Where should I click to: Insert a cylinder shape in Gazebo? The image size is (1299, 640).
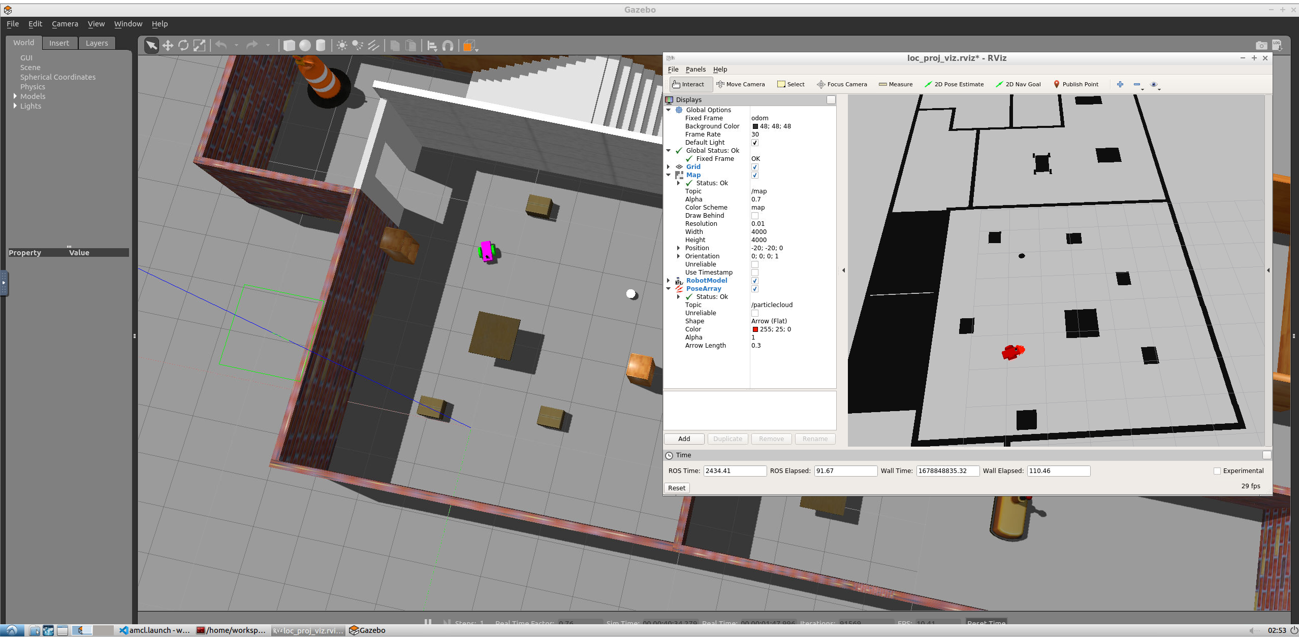(x=321, y=46)
